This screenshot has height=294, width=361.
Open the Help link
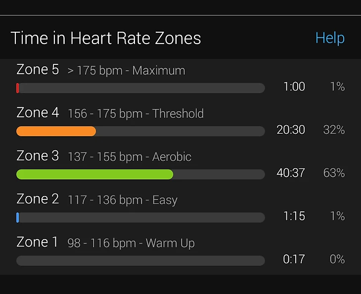[330, 38]
